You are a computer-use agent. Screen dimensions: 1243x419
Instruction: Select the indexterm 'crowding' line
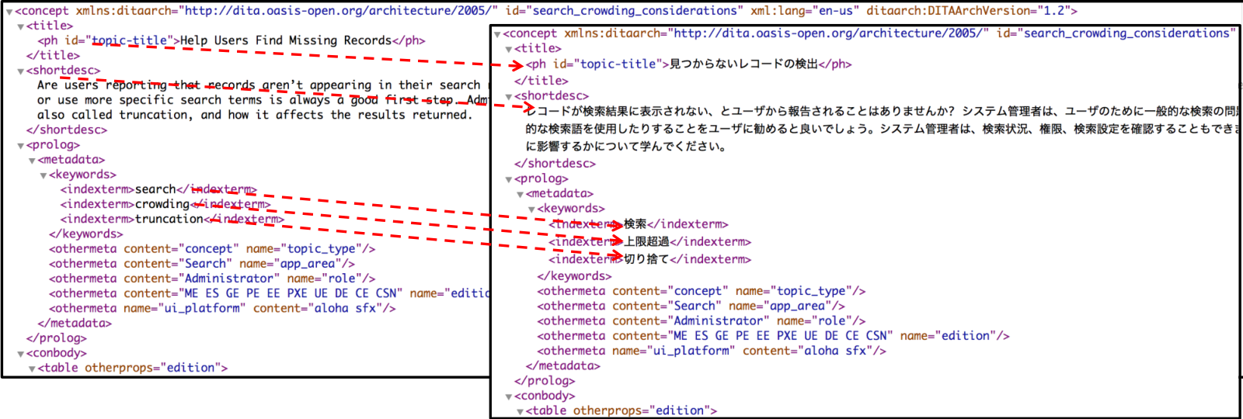pyautogui.click(x=165, y=204)
